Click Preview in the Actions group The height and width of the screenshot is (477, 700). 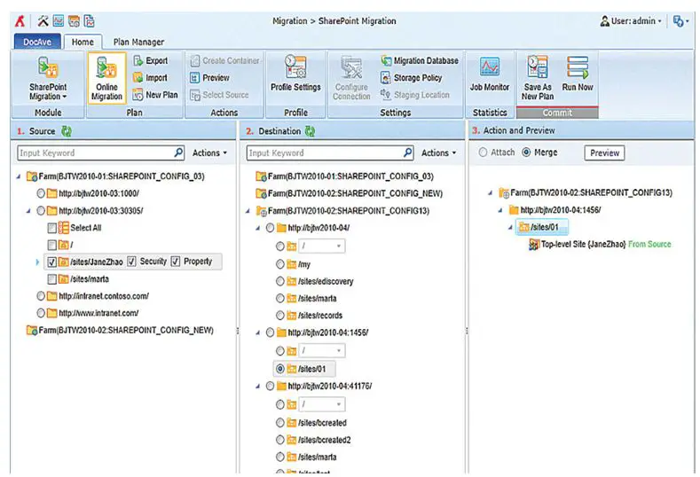point(209,78)
